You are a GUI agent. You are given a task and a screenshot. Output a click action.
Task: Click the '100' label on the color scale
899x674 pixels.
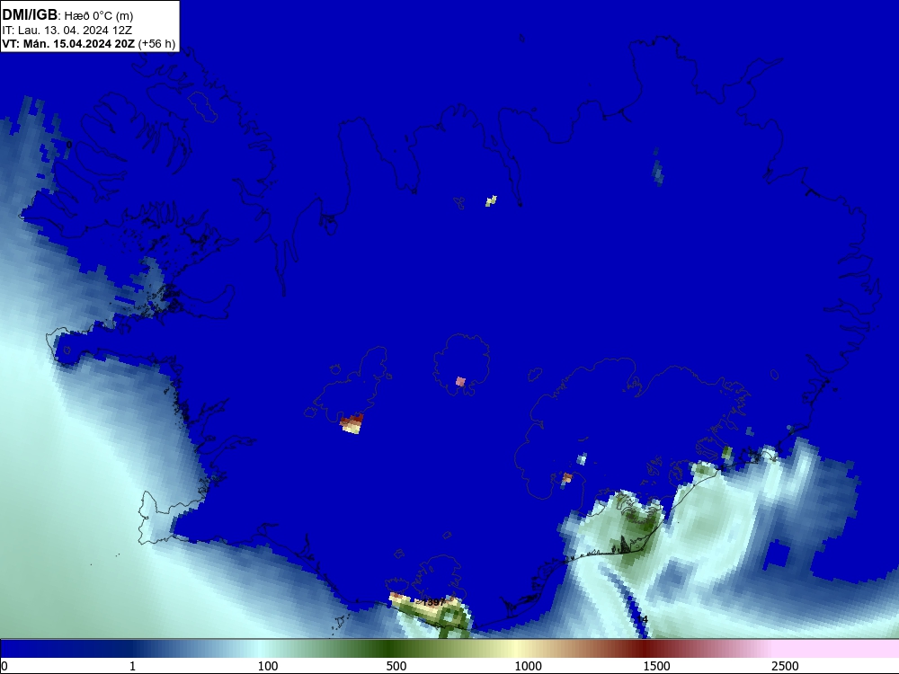(268, 666)
